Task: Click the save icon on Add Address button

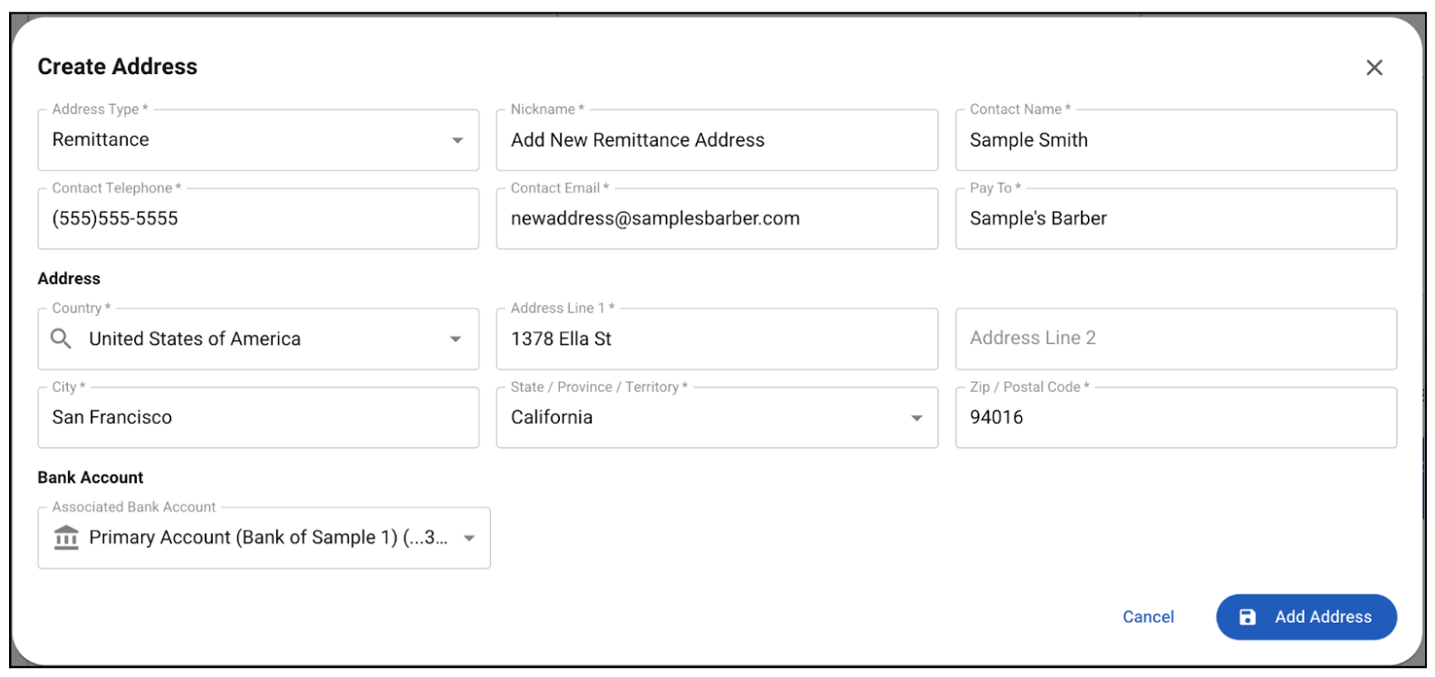Action: point(1248,616)
